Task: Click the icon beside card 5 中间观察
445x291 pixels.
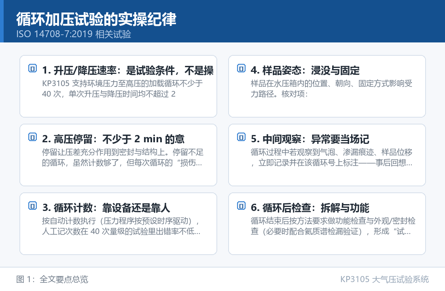Action: (241, 137)
